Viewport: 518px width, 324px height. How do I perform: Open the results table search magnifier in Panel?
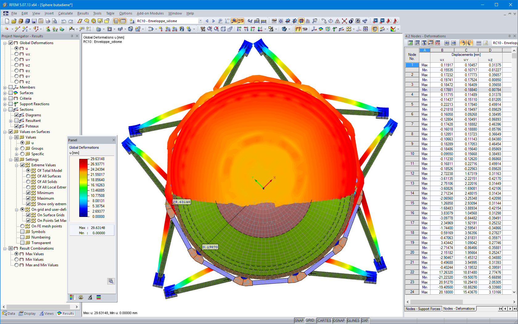111,281
